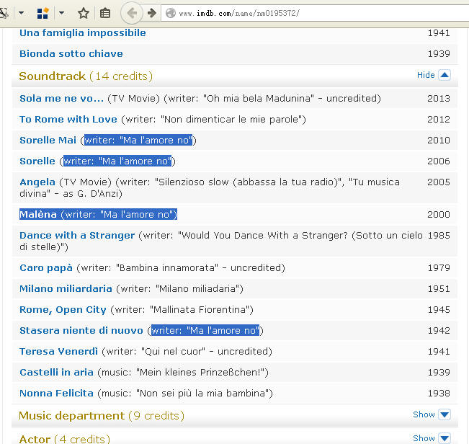Viewport: 469px width, 444px height.
Task: Open Sola me ne vo... link
Action: [x=61, y=99]
